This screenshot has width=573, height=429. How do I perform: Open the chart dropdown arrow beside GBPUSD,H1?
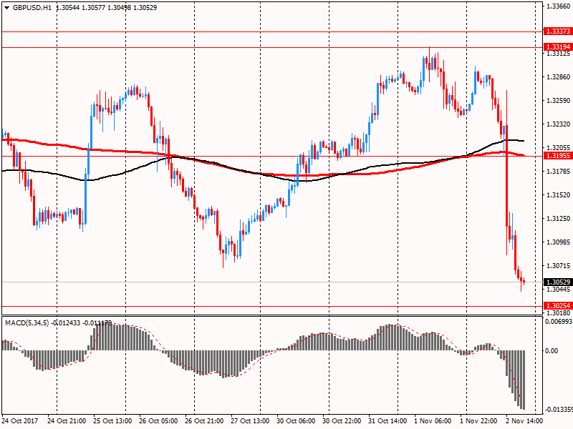coord(7,8)
